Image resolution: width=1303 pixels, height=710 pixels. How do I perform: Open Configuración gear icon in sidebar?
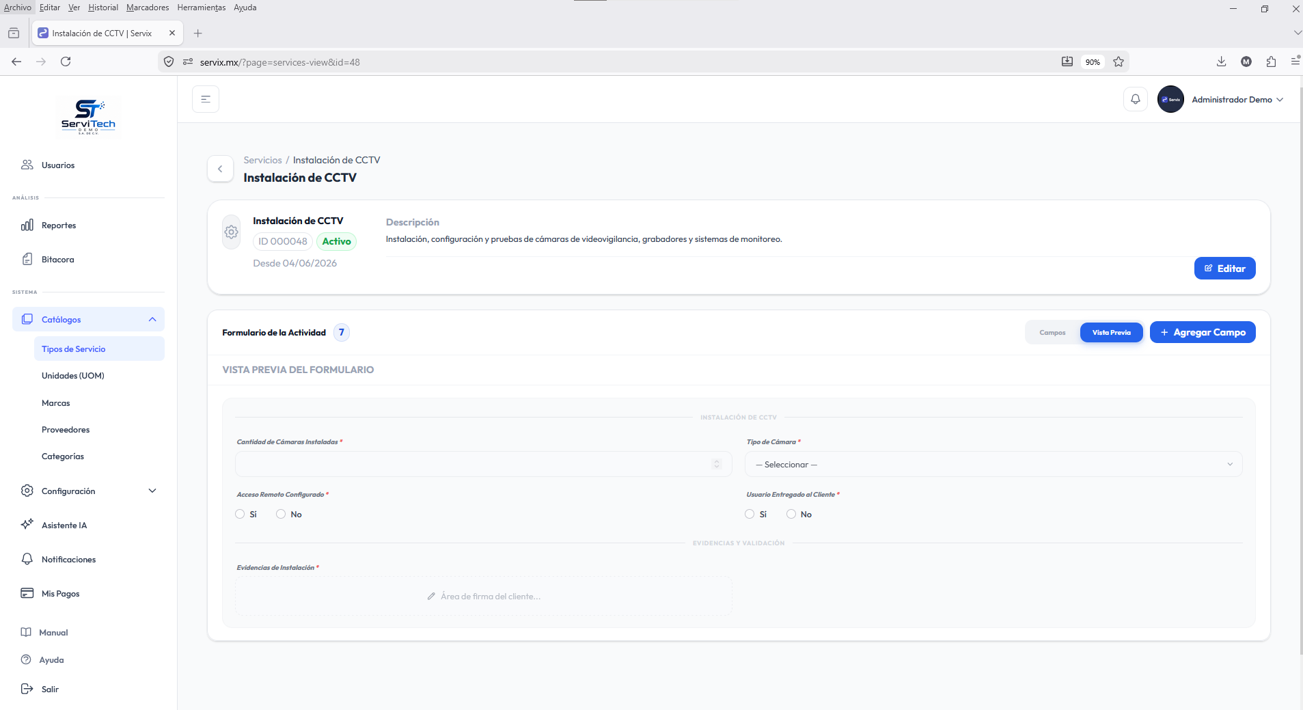[27, 491]
